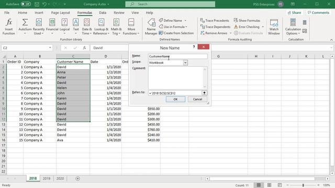Viewport: 335px width, 188px height.
Task: Switch to the Page Layout tab
Action: click(x=61, y=13)
